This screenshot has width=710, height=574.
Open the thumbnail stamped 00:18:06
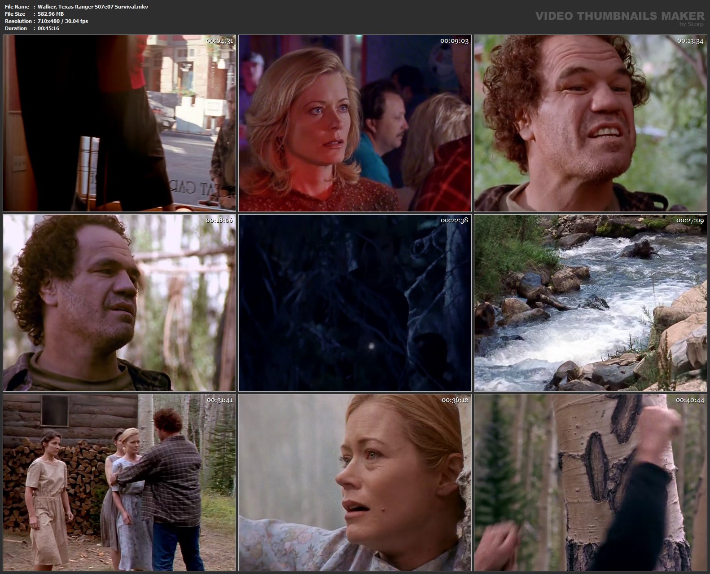pyautogui.click(x=119, y=303)
